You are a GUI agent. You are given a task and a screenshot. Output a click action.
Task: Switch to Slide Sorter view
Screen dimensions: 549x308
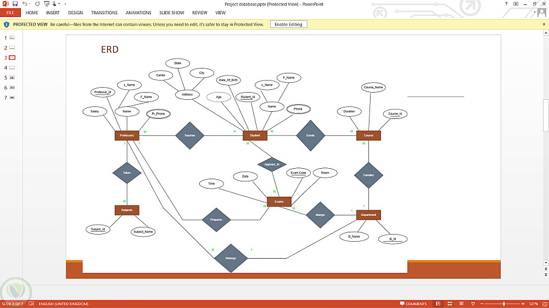(x=450, y=304)
